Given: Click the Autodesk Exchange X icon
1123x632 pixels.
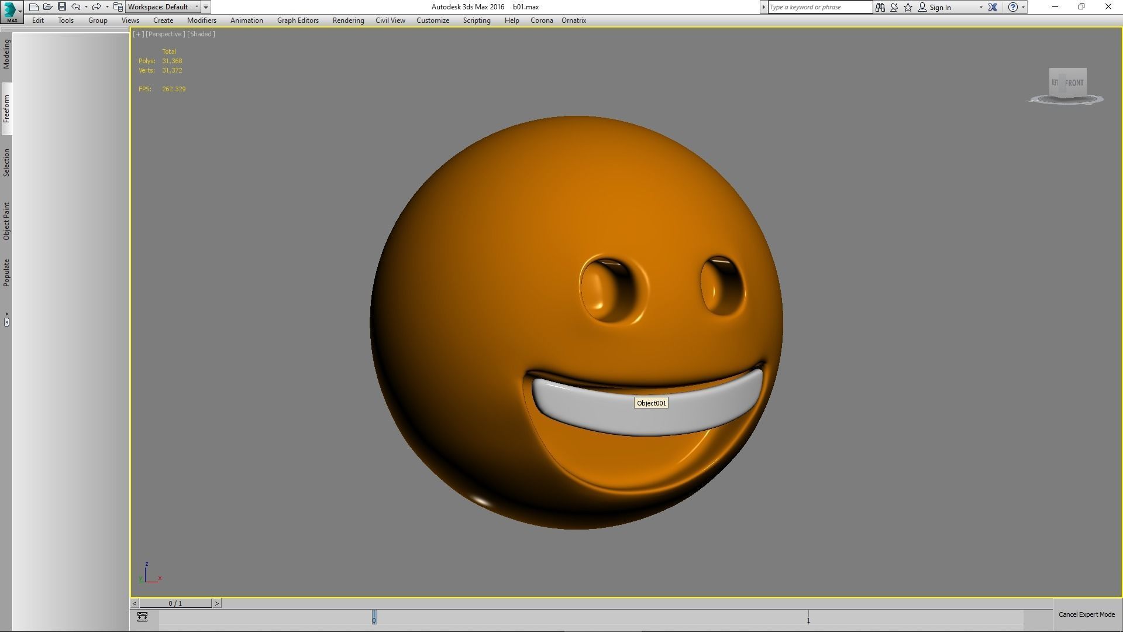Looking at the screenshot, I should (993, 7).
